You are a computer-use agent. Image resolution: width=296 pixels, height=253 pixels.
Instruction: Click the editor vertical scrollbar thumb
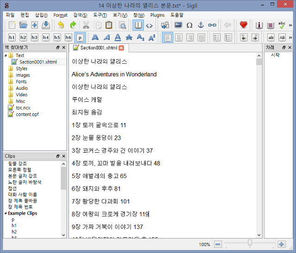point(259,62)
